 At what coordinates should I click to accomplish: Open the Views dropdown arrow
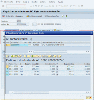(50, 56)
